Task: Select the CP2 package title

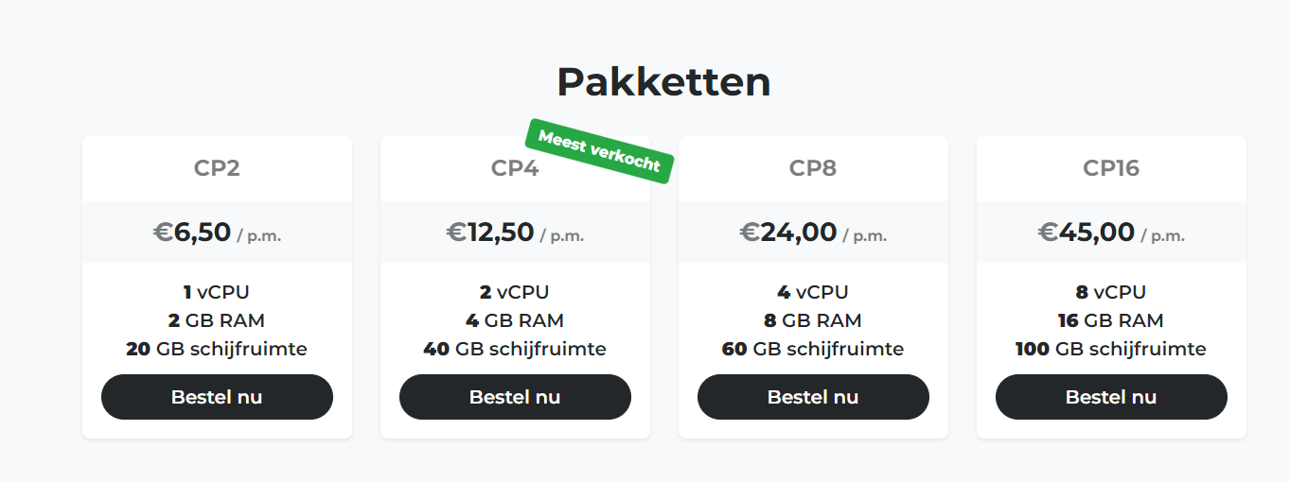Action: (x=217, y=168)
